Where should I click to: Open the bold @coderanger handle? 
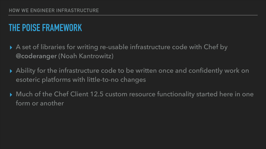point(36,56)
